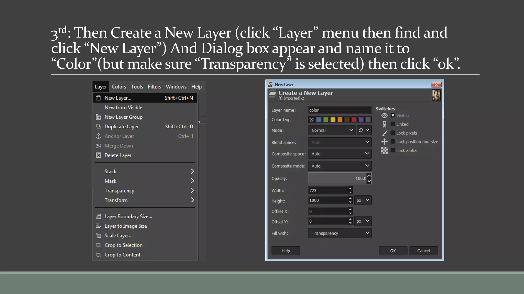Click the chain icon beside Linked
The image size is (524, 294).
(384, 124)
